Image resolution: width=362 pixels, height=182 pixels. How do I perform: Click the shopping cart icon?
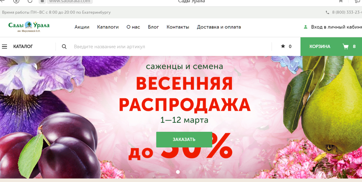point(345,46)
